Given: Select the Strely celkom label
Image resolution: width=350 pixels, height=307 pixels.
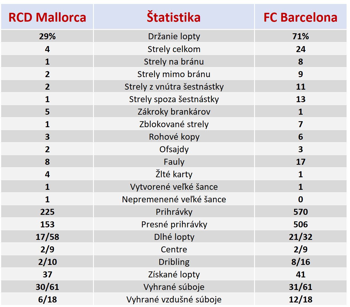Looking at the screenshot, I should coord(174,49).
